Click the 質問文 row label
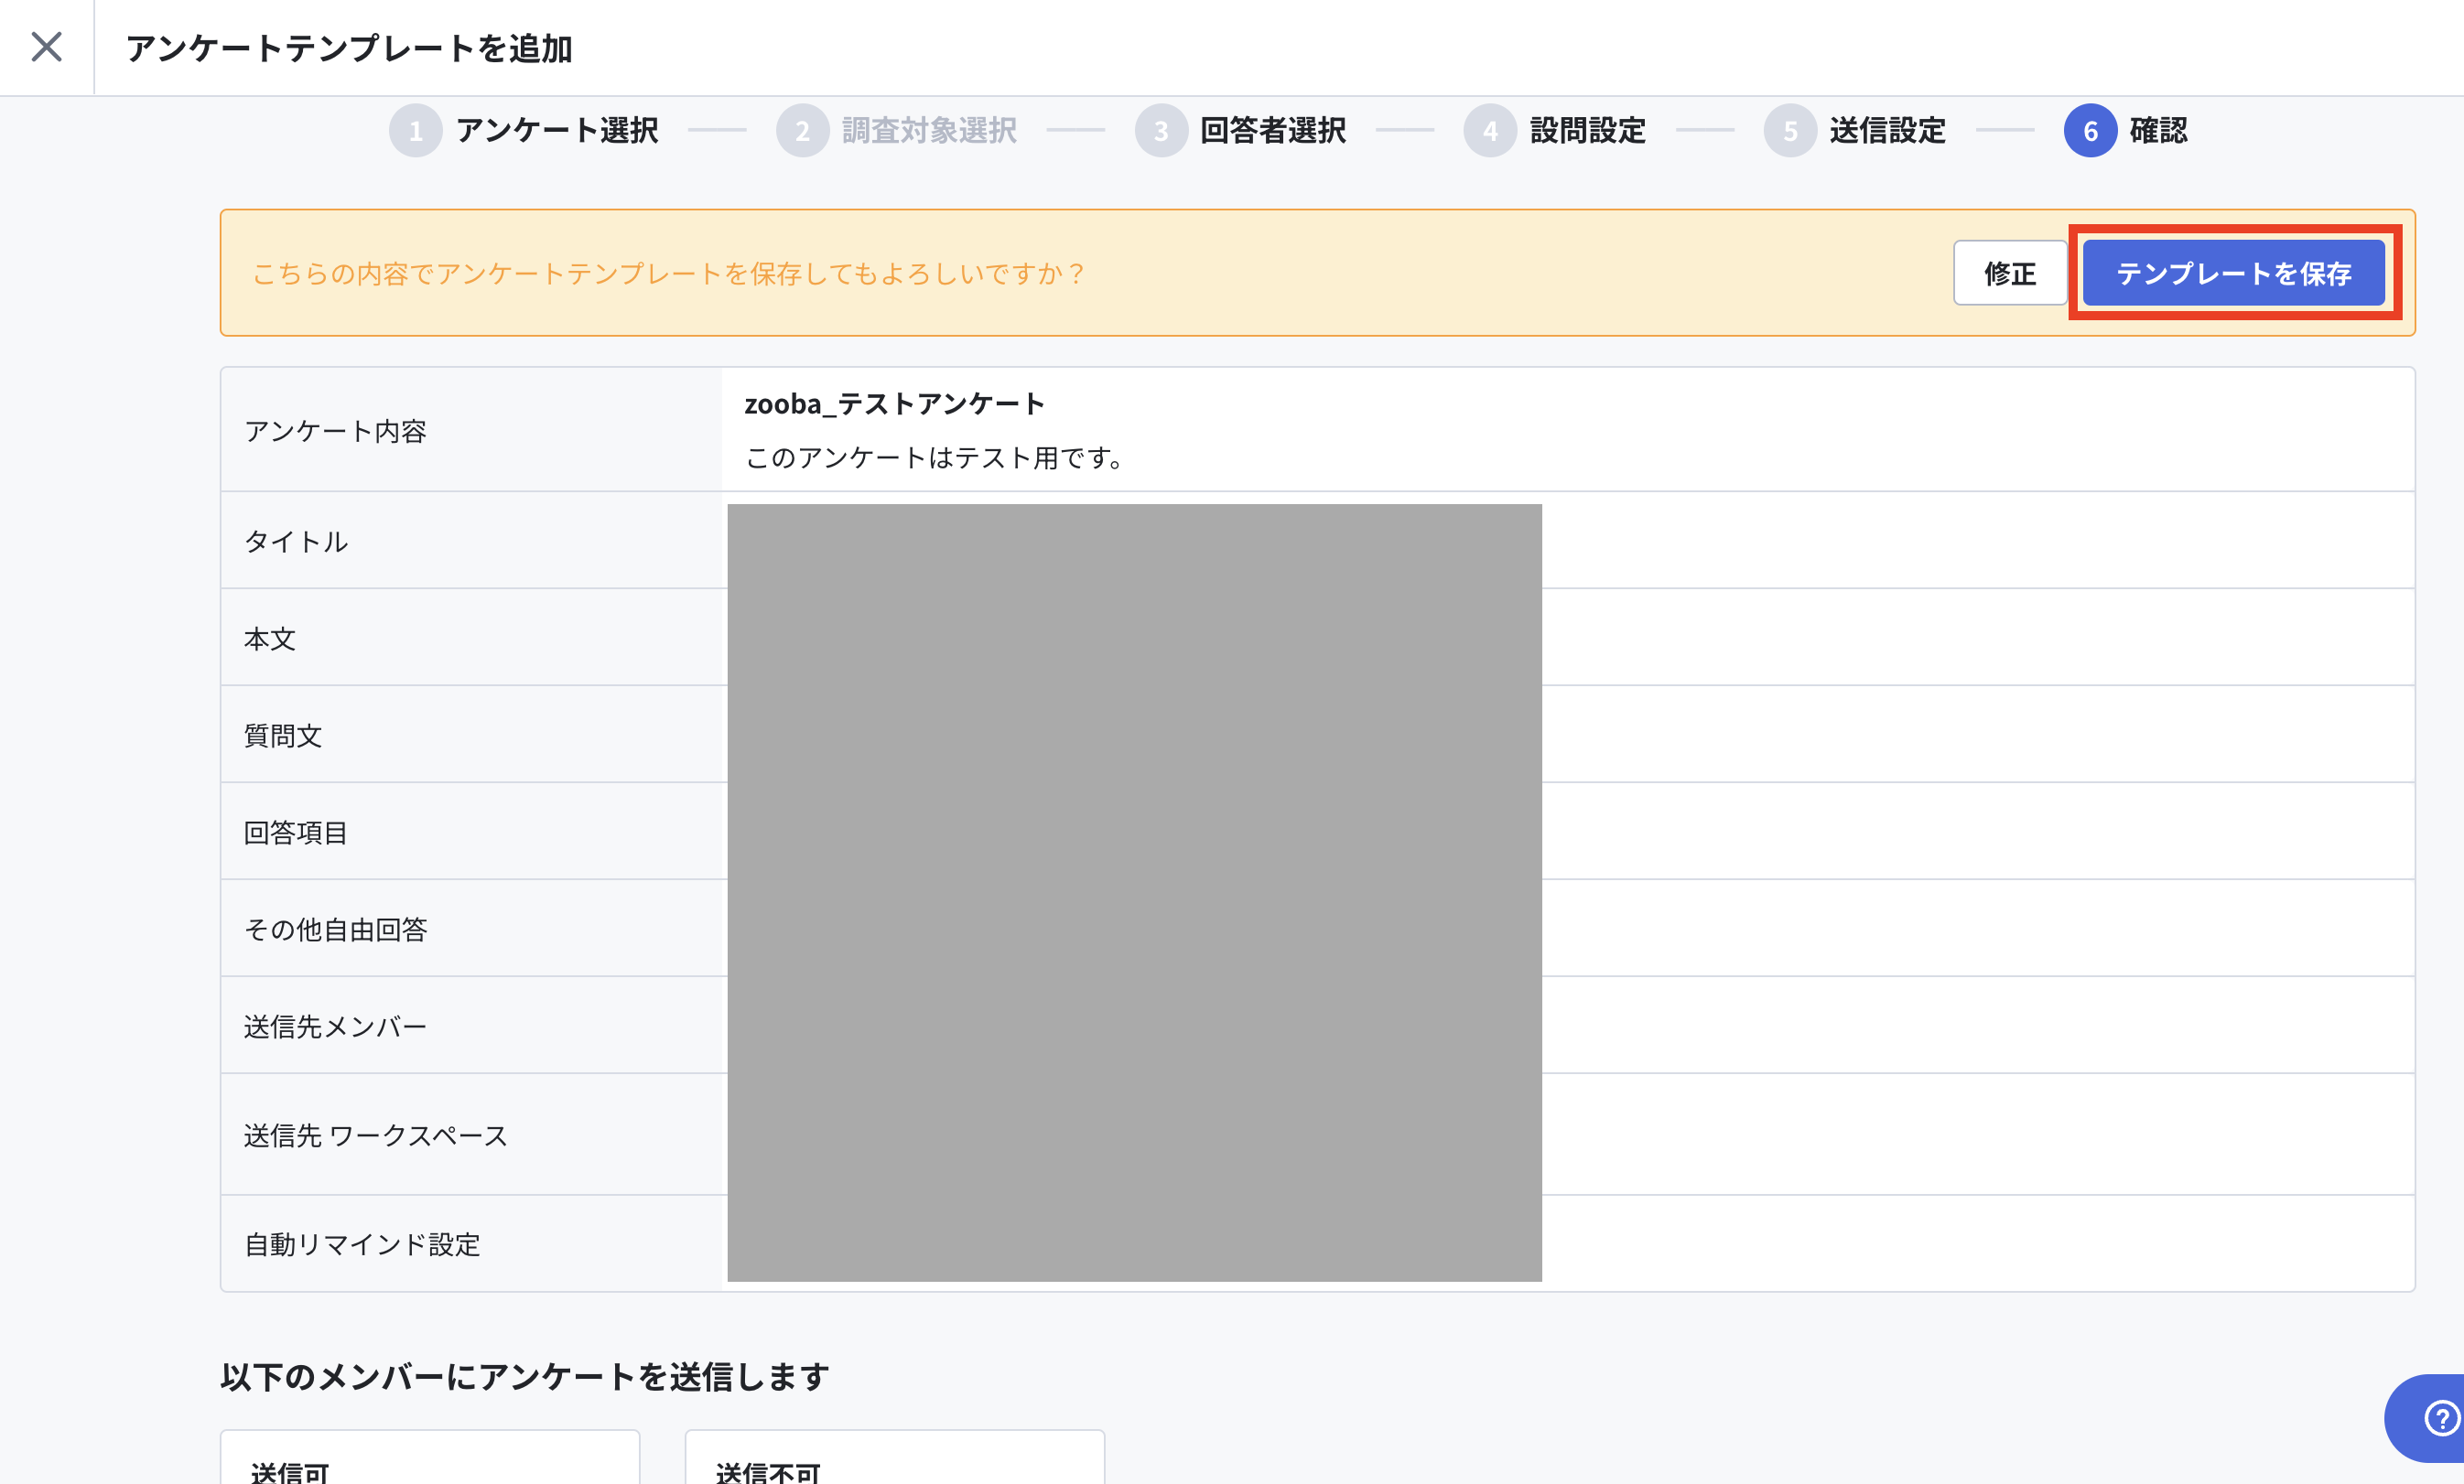Image resolution: width=2464 pixels, height=1484 pixels. pos(283,735)
